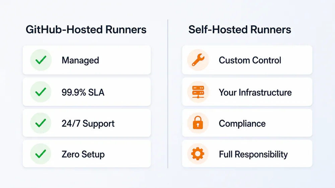
Task: Click the green checkmark beside 99.9% SLA
Action: (41, 92)
